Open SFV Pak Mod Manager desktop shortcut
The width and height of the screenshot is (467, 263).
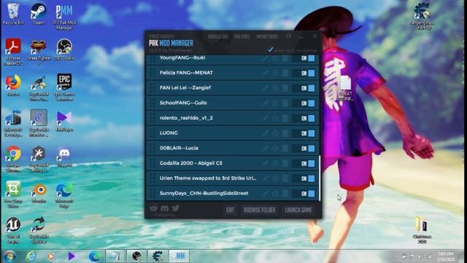[x=64, y=17]
